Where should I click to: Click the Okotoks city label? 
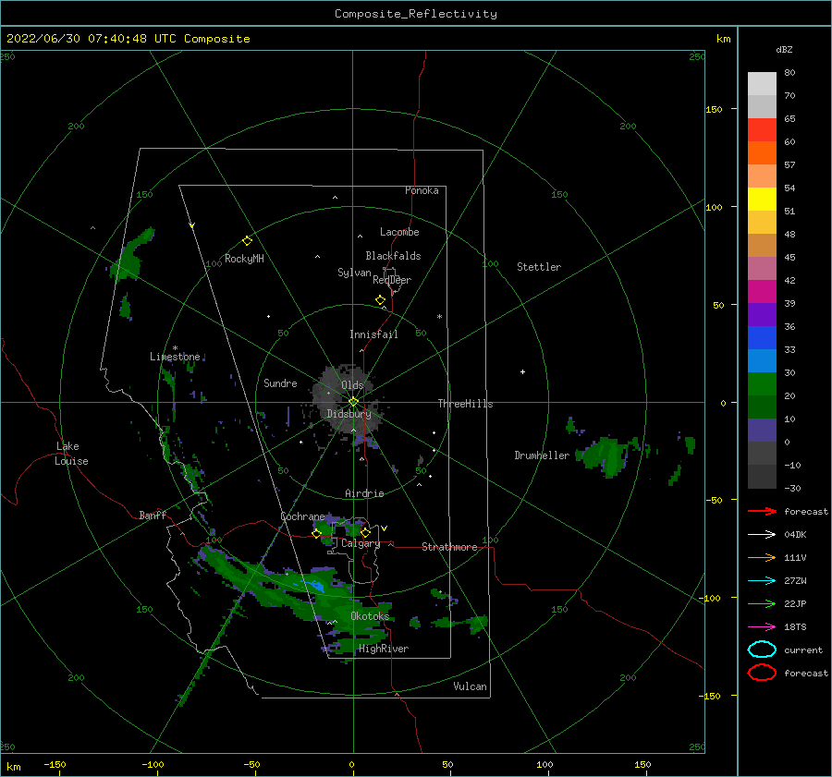click(370, 616)
